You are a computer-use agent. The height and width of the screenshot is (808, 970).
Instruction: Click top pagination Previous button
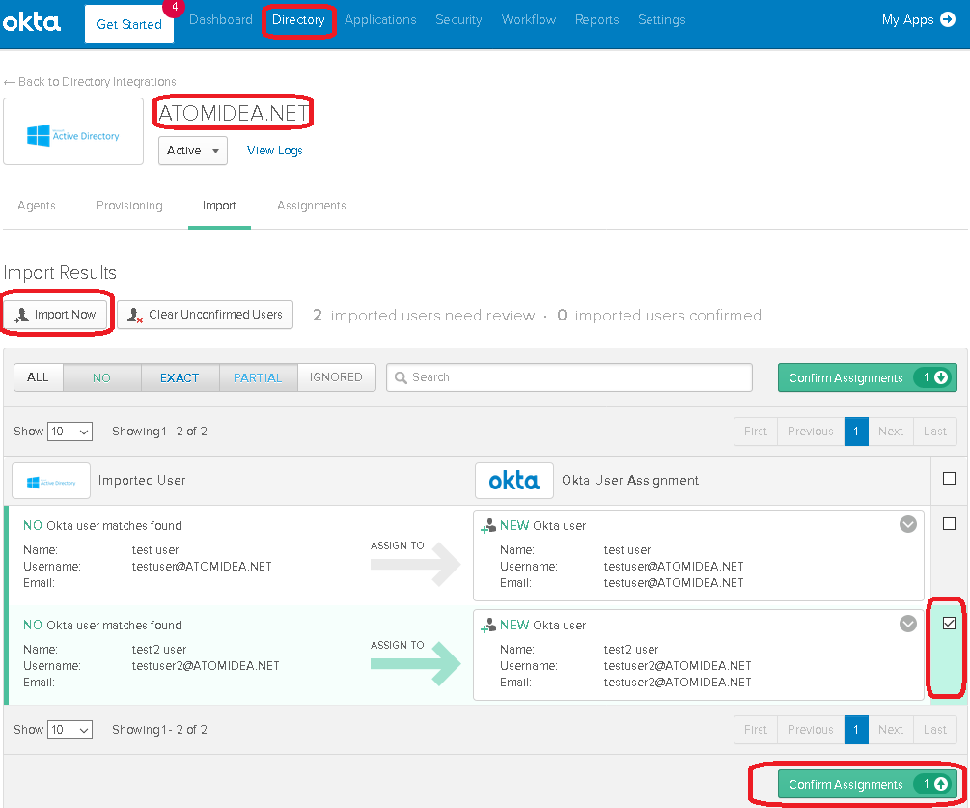pos(811,432)
